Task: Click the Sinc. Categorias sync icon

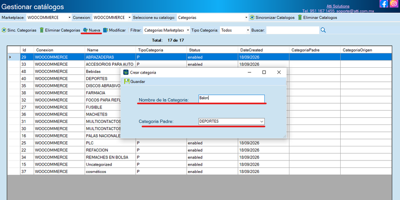Action: tap(4, 30)
